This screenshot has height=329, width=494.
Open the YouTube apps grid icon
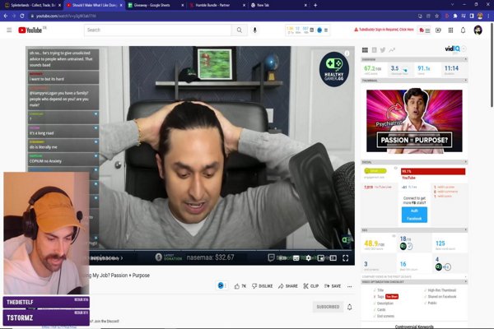451,30
